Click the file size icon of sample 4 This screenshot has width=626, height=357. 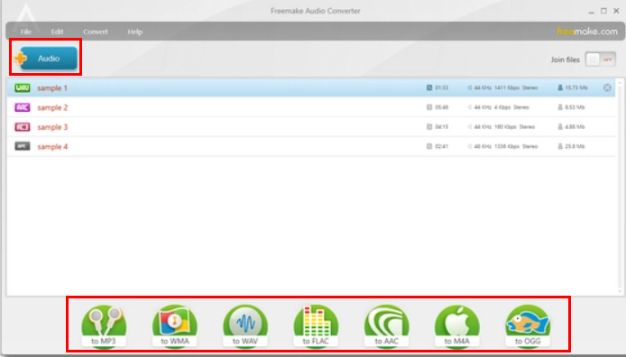560,146
